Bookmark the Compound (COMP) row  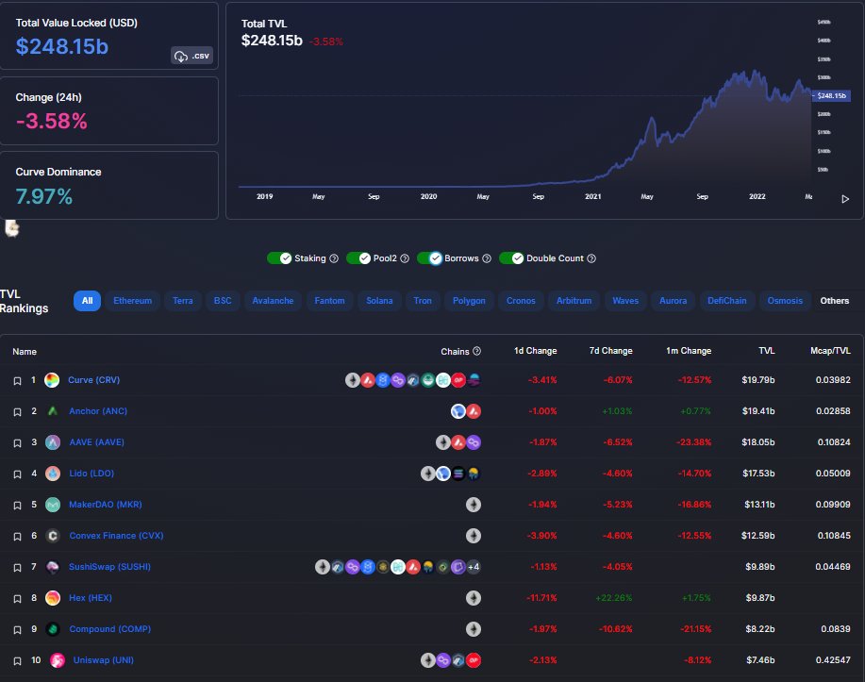tap(18, 629)
